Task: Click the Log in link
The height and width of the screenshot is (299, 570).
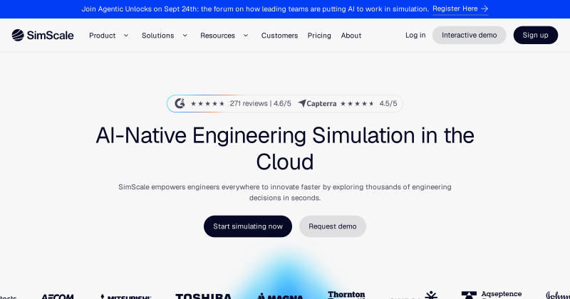Action: (x=415, y=36)
